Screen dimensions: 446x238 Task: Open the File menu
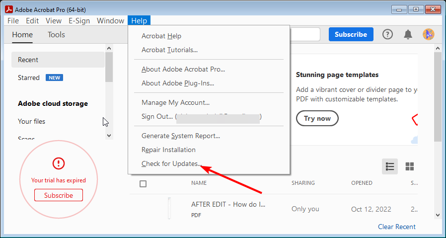pos(13,21)
